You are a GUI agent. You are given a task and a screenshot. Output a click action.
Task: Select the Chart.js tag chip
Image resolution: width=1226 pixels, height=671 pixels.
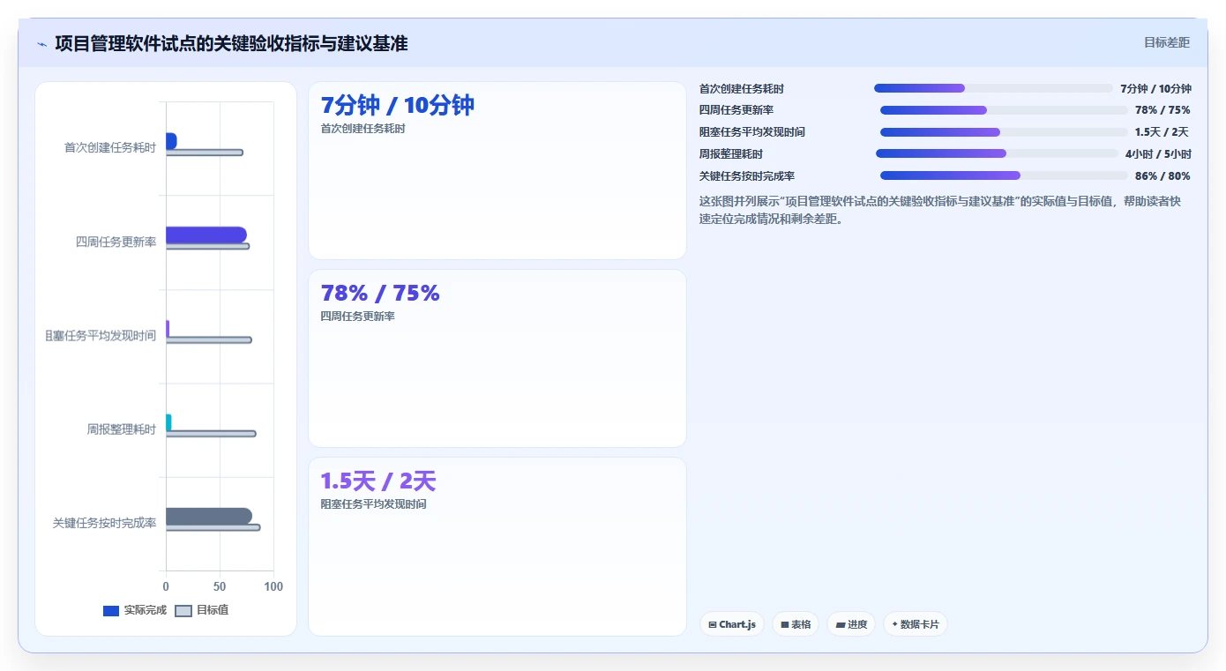coord(732,624)
